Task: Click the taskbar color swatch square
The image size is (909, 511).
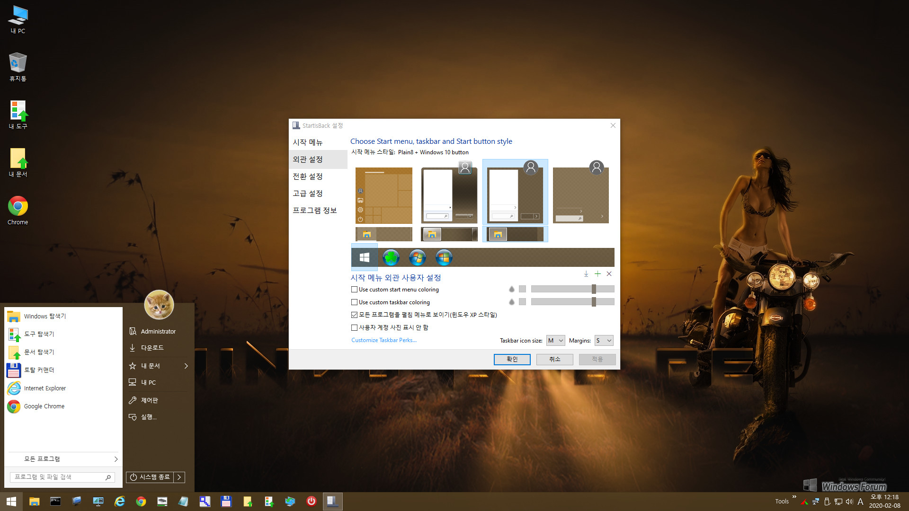Action: click(522, 302)
